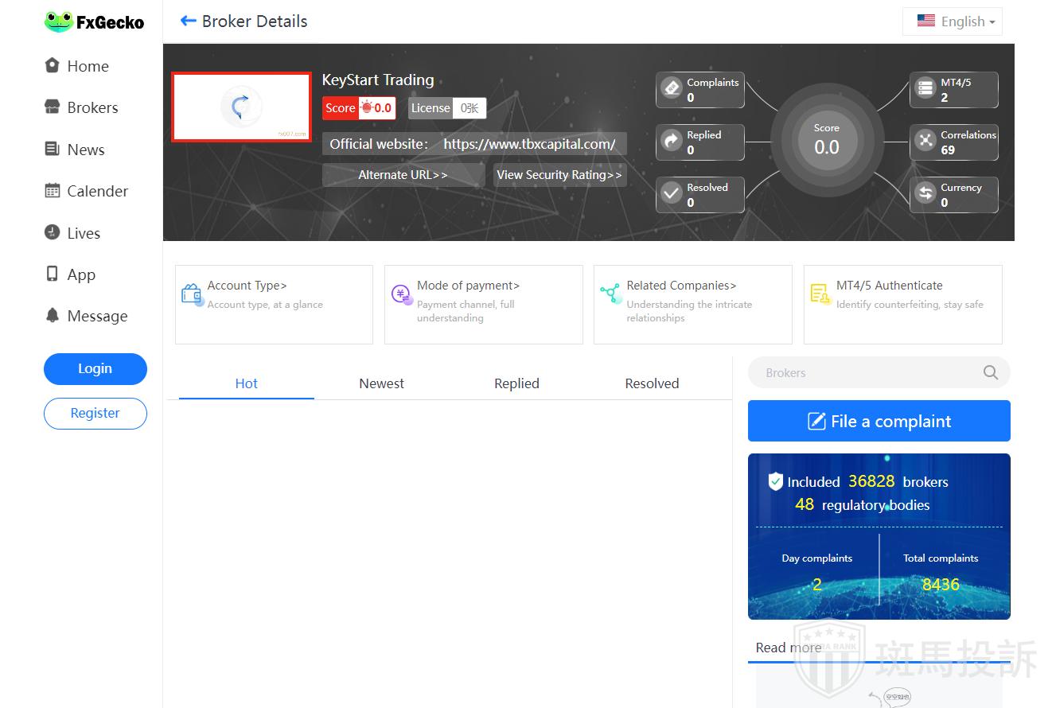The width and height of the screenshot is (1052, 708).
Task: Click the FxGecko frog logo
Action: pyautogui.click(x=58, y=21)
